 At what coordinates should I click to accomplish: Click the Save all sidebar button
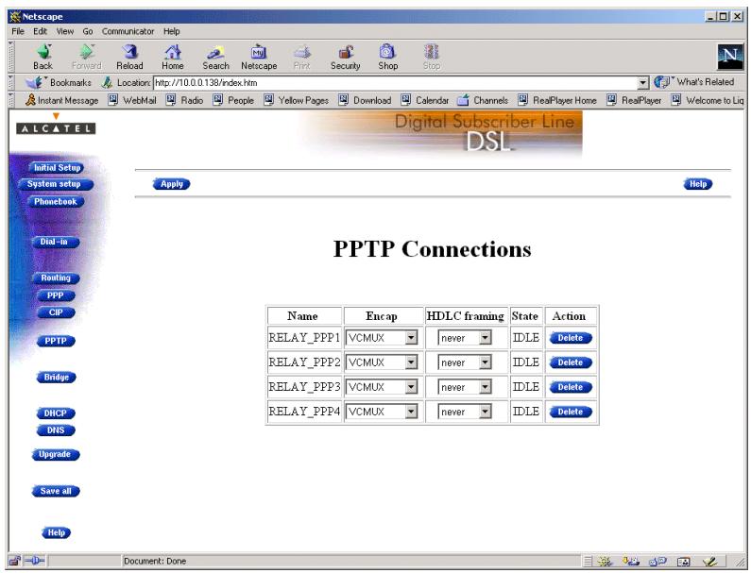[56, 491]
